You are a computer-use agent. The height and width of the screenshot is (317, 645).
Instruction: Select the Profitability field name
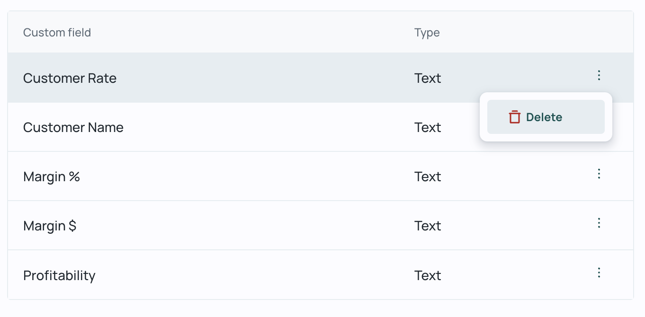(59, 275)
